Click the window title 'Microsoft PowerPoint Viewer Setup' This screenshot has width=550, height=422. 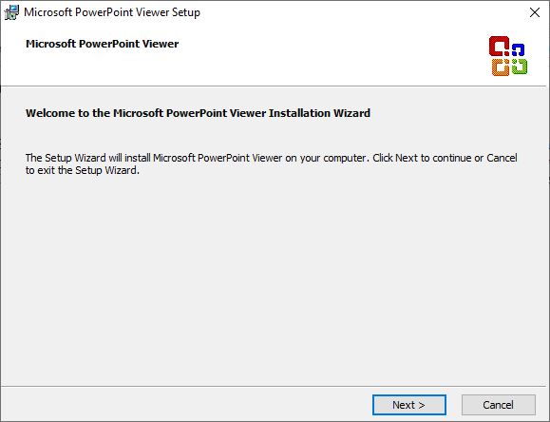pyautogui.click(x=112, y=12)
